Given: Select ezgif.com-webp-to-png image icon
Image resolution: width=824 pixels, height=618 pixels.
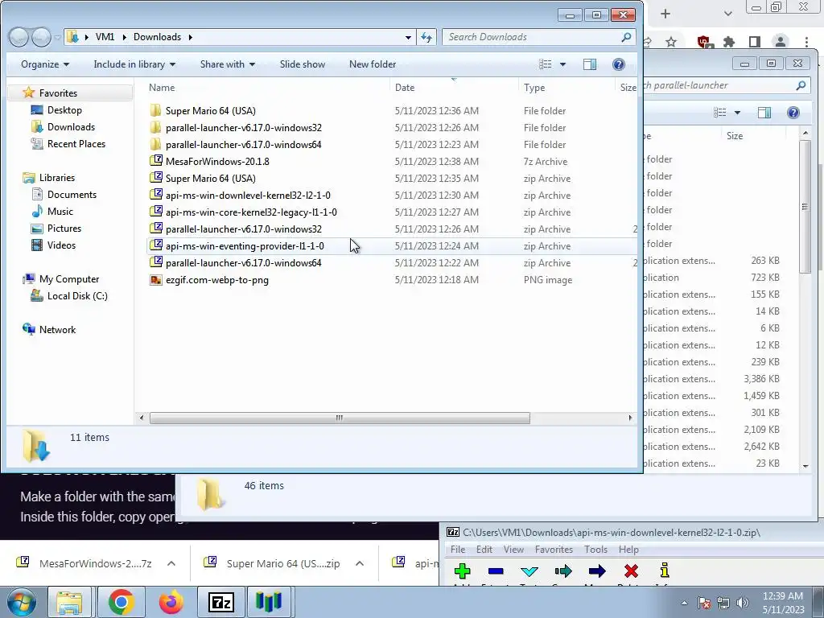Looking at the screenshot, I should [x=155, y=279].
